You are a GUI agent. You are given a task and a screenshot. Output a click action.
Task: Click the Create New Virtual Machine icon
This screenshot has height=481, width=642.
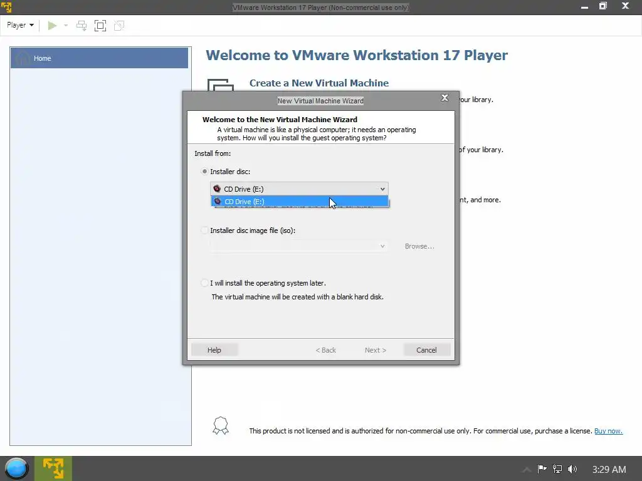coord(221,85)
